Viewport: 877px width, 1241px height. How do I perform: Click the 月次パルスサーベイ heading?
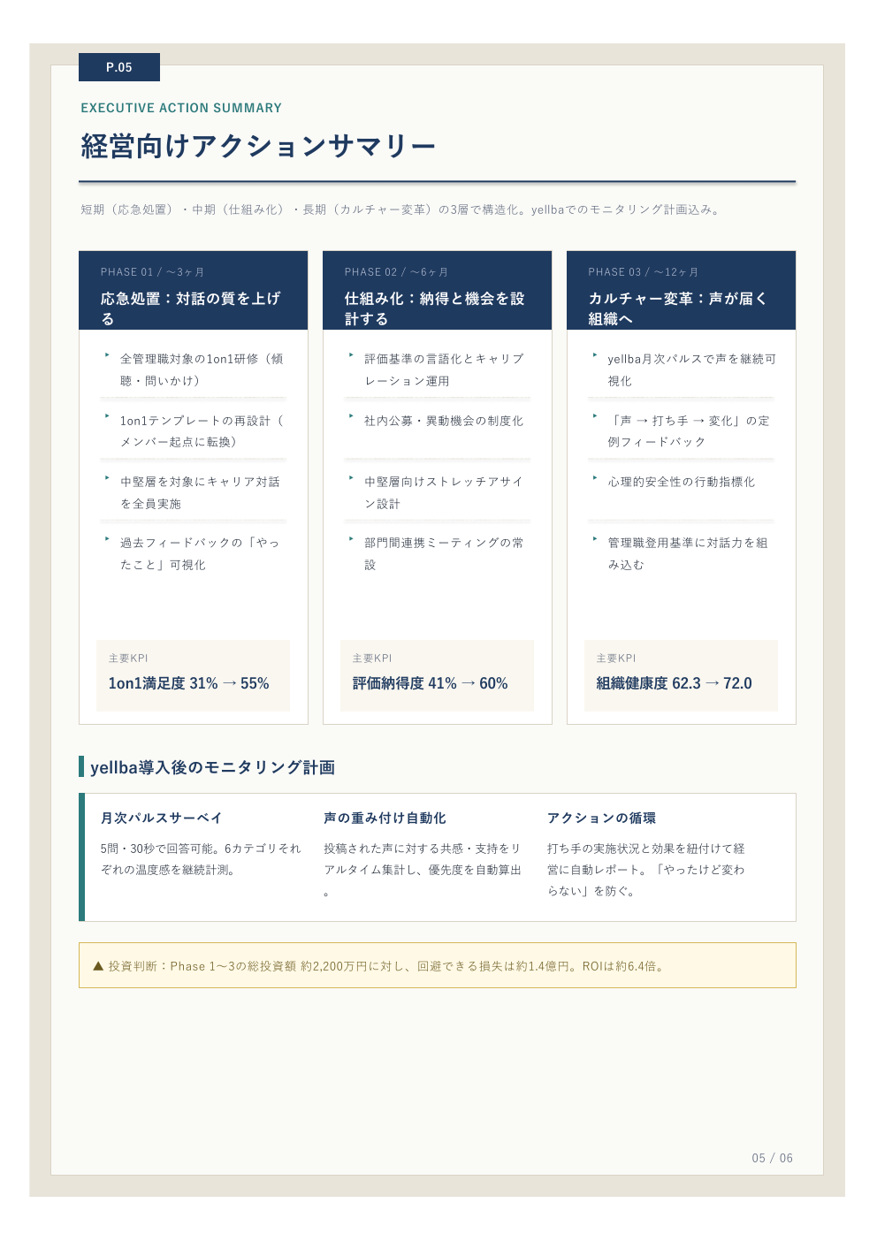[162, 818]
